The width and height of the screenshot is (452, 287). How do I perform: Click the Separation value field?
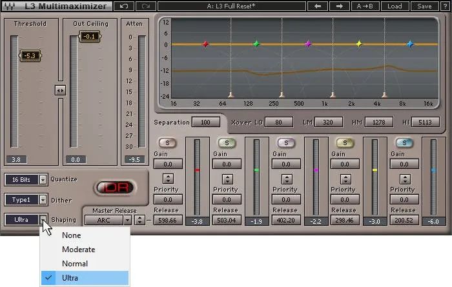pos(205,123)
